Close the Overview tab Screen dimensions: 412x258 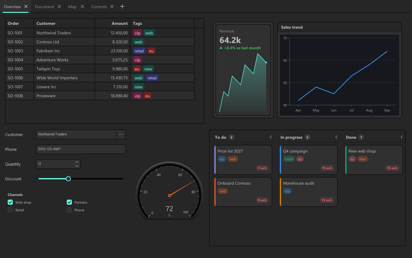(26, 6)
